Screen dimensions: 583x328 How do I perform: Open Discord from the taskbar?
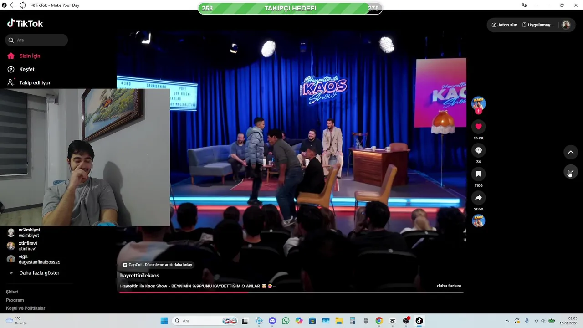coord(272,321)
